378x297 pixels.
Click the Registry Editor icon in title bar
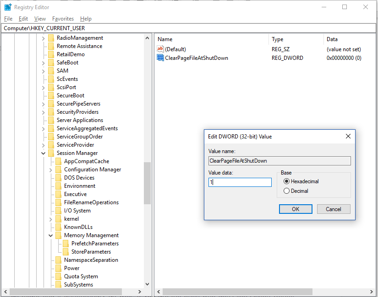point(7,6)
